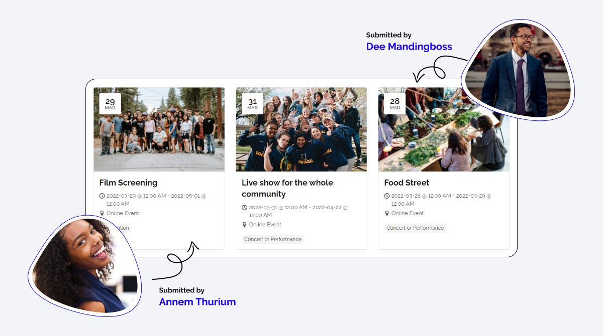Click the location pin icon under Film Screening
This screenshot has width=603, height=336.
(x=102, y=213)
